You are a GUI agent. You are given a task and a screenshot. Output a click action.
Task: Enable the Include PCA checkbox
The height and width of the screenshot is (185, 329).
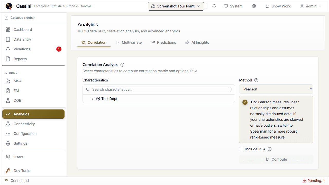(x=241, y=149)
